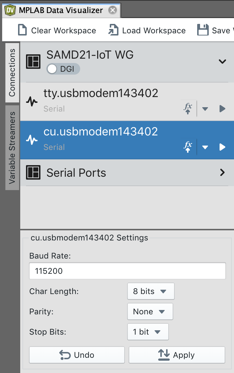Collapse the SAMD21-IoT WG section

click(222, 62)
